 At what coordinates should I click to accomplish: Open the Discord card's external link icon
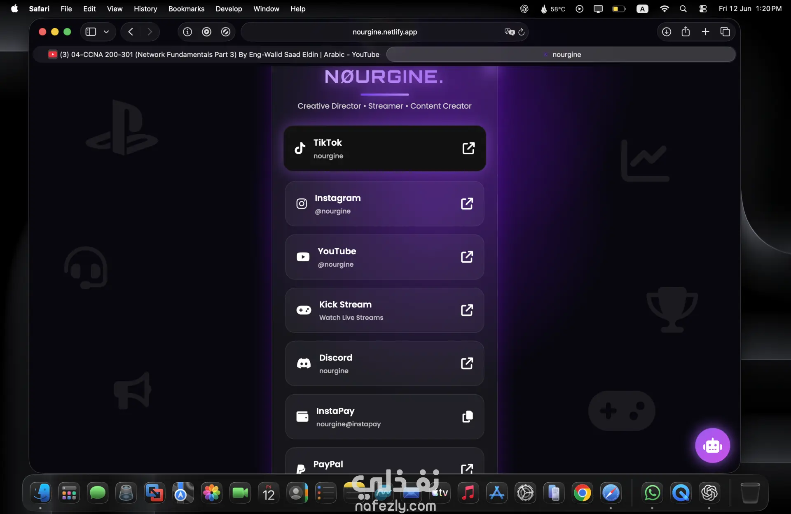(467, 363)
